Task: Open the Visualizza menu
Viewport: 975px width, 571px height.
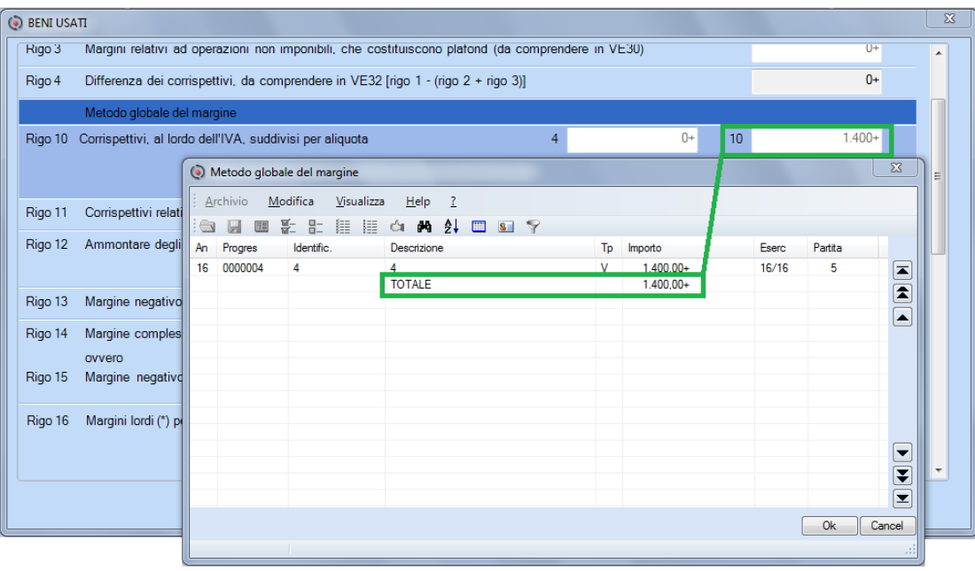Action: point(360,201)
